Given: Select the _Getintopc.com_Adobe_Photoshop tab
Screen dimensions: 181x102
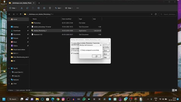Looking at the screenshot, I should pos(21,3).
